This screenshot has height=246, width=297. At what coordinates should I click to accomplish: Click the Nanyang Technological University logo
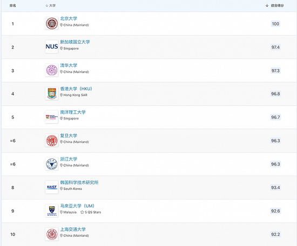coord(52,117)
